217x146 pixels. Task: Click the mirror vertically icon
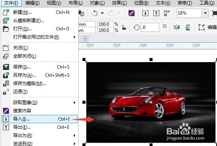tap(188, 27)
